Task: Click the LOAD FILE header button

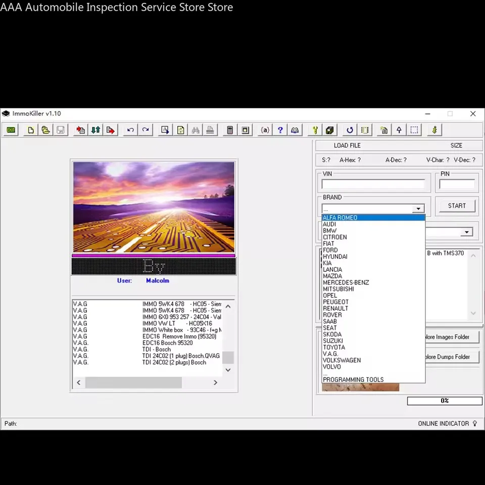Action: pos(347,145)
